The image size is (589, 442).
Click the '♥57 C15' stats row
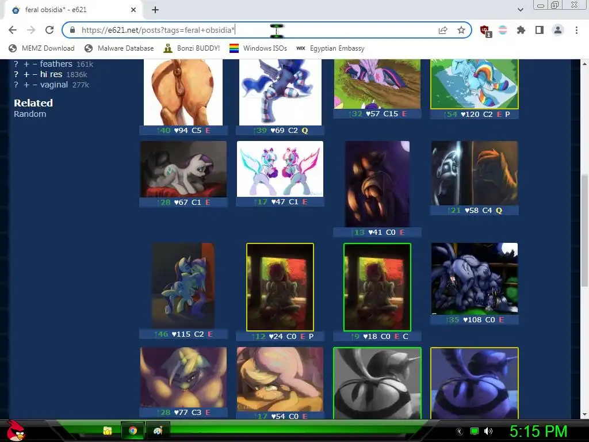[377, 113]
